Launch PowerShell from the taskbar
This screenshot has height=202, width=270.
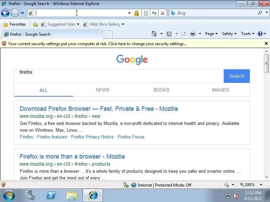pos(51,196)
